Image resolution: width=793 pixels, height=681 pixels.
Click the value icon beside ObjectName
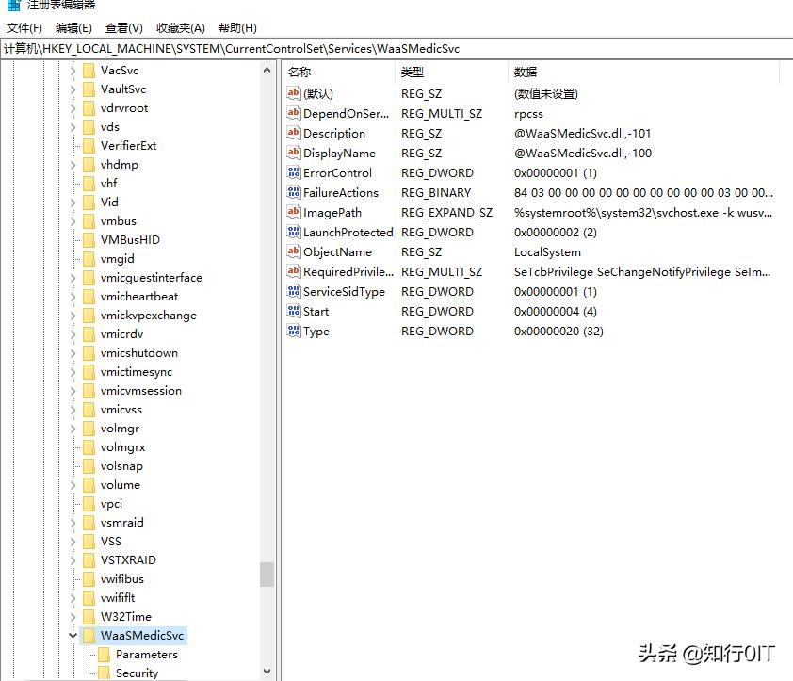click(293, 251)
